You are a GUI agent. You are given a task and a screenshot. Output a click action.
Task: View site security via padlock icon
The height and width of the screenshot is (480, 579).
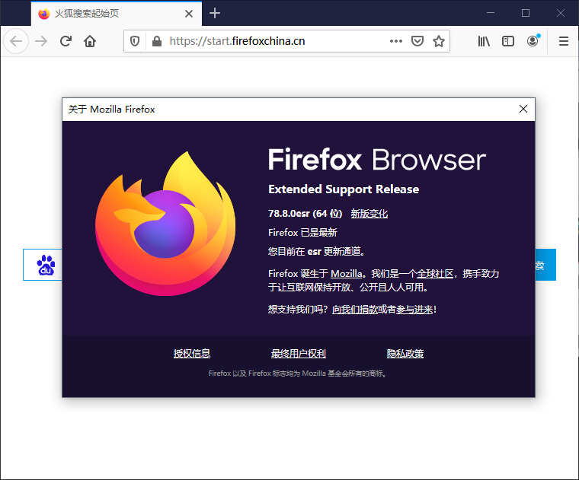pos(157,41)
